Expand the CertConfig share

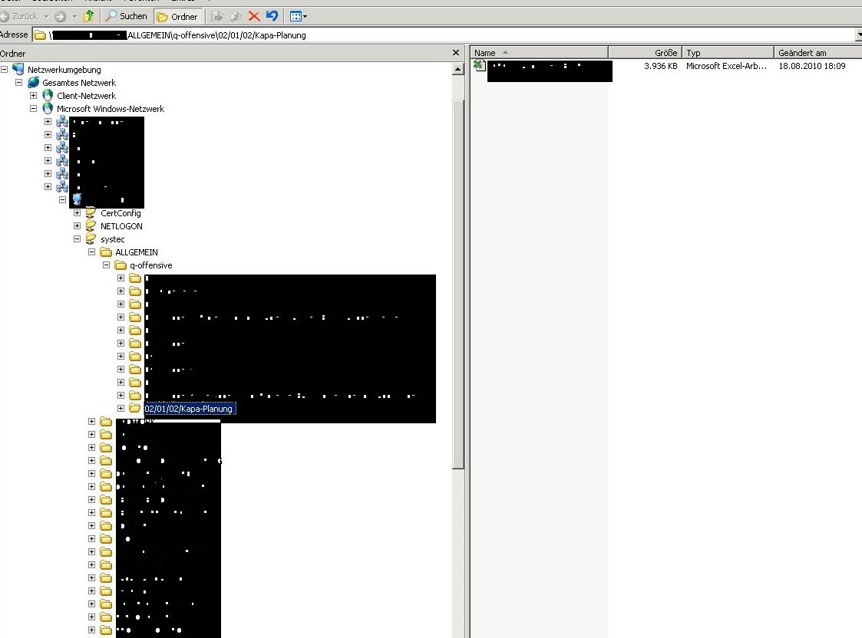pyautogui.click(x=77, y=213)
